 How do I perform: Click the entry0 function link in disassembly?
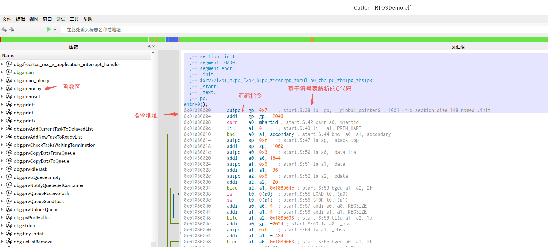tap(192, 105)
